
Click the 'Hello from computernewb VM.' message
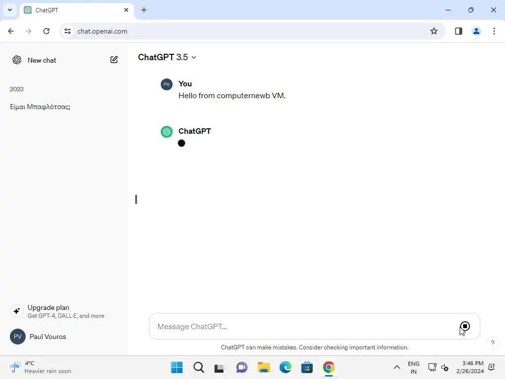[232, 96]
